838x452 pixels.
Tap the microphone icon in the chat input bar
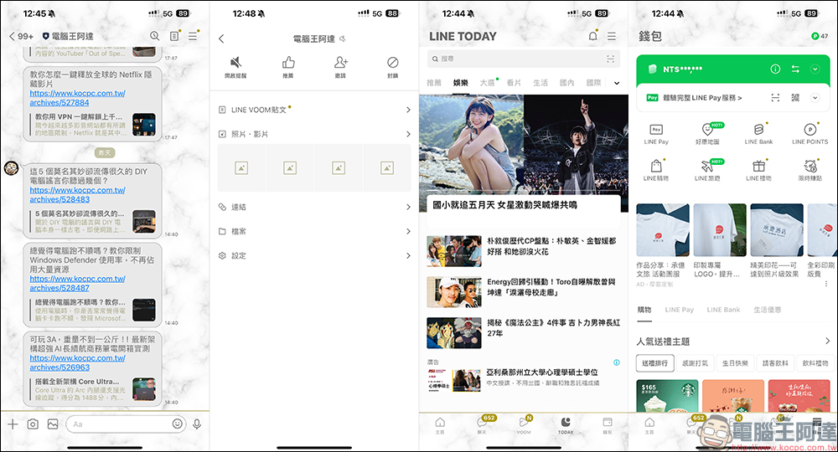point(197,424)
